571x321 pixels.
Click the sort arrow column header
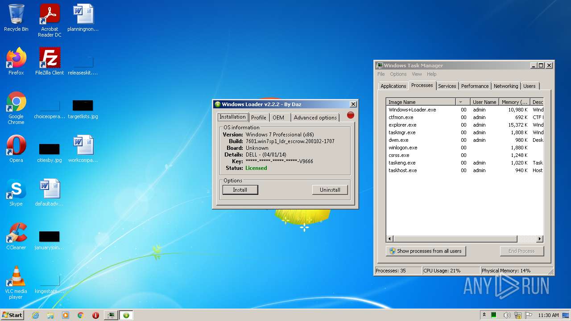[463, 102]
